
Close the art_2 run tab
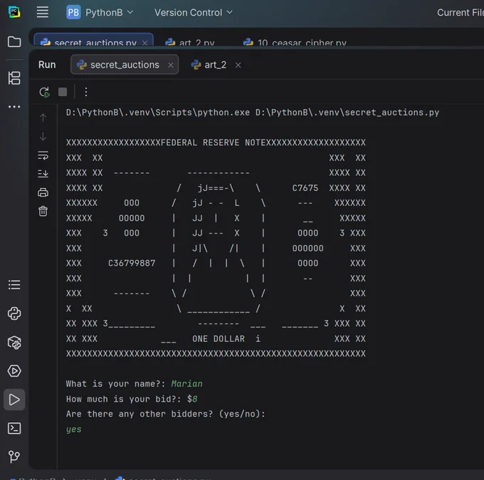[x=238, y=66]
